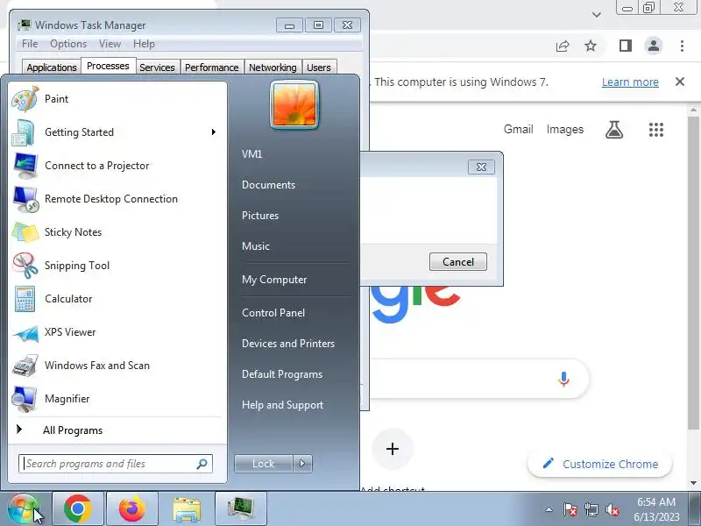701x526 pixels.
Task: Open Help and Support
Action: (282, 405)
